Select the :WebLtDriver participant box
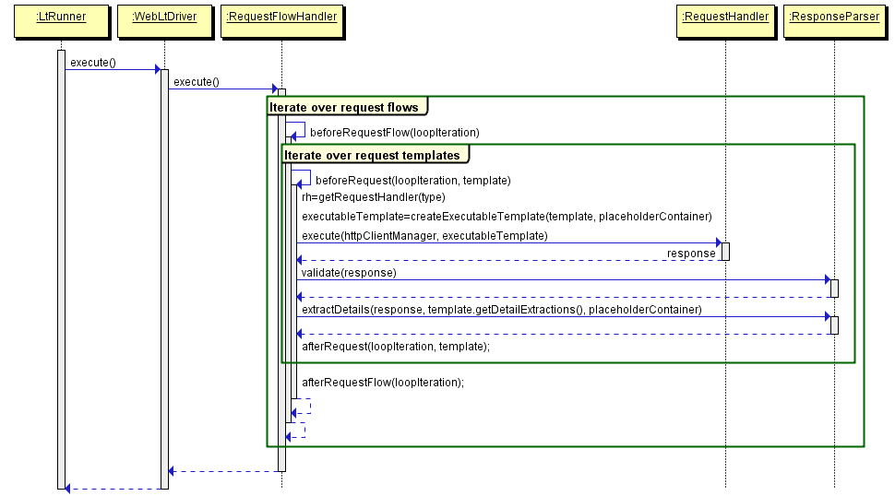The image size is (895, 496). click(x=165, y=21)
